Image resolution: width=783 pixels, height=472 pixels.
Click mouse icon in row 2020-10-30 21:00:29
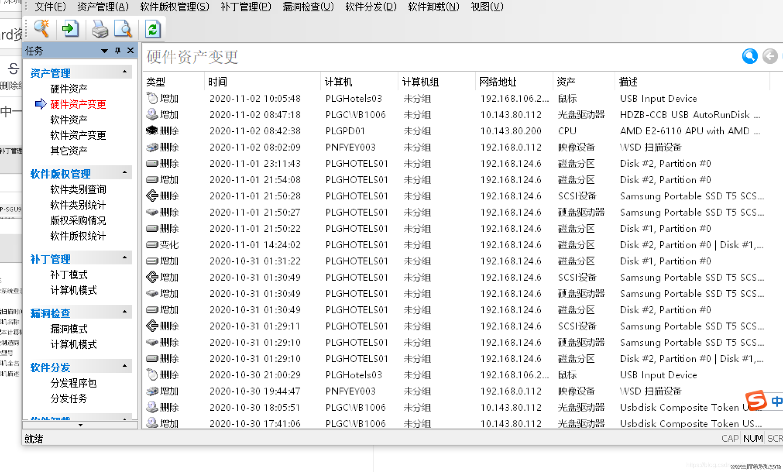tap(152, 375)
